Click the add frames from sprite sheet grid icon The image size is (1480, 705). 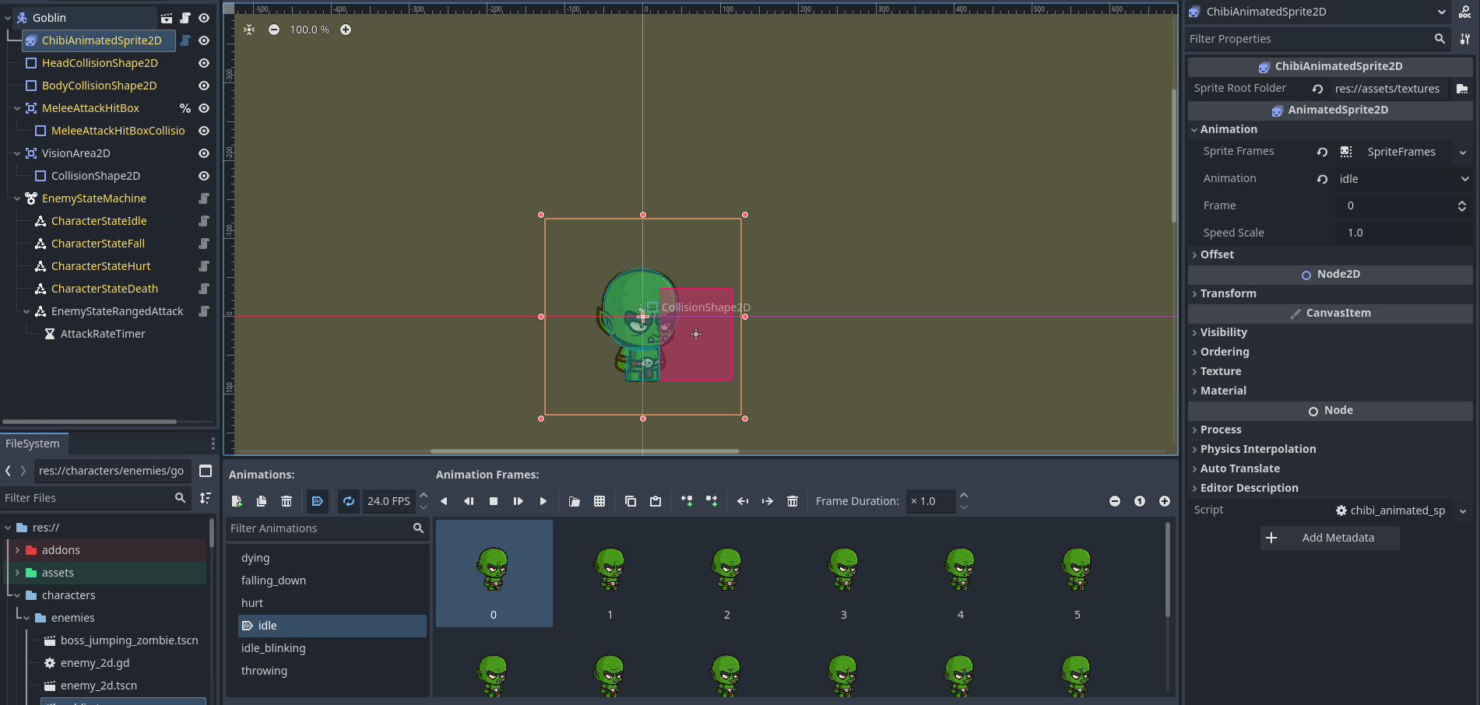click(599, 501)
